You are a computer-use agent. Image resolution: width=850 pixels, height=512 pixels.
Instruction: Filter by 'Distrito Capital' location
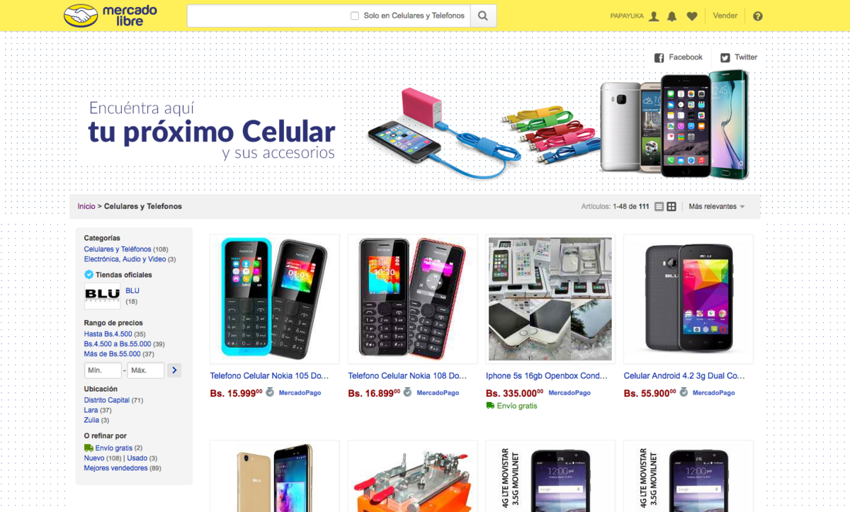pyautogui.click(x=107, y=400)
